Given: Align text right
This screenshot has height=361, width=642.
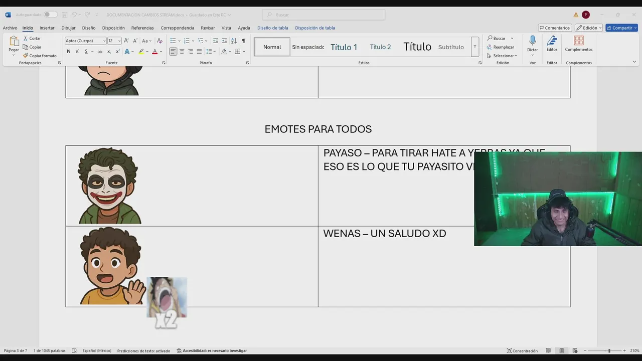Looking at the screenshot, I should click(x=190, y=51).
